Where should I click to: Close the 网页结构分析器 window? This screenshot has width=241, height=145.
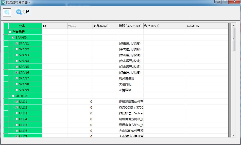234,2
